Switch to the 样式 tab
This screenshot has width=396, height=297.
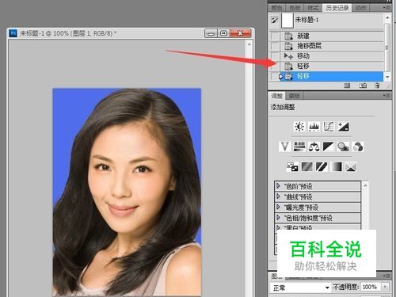[314, 8]
